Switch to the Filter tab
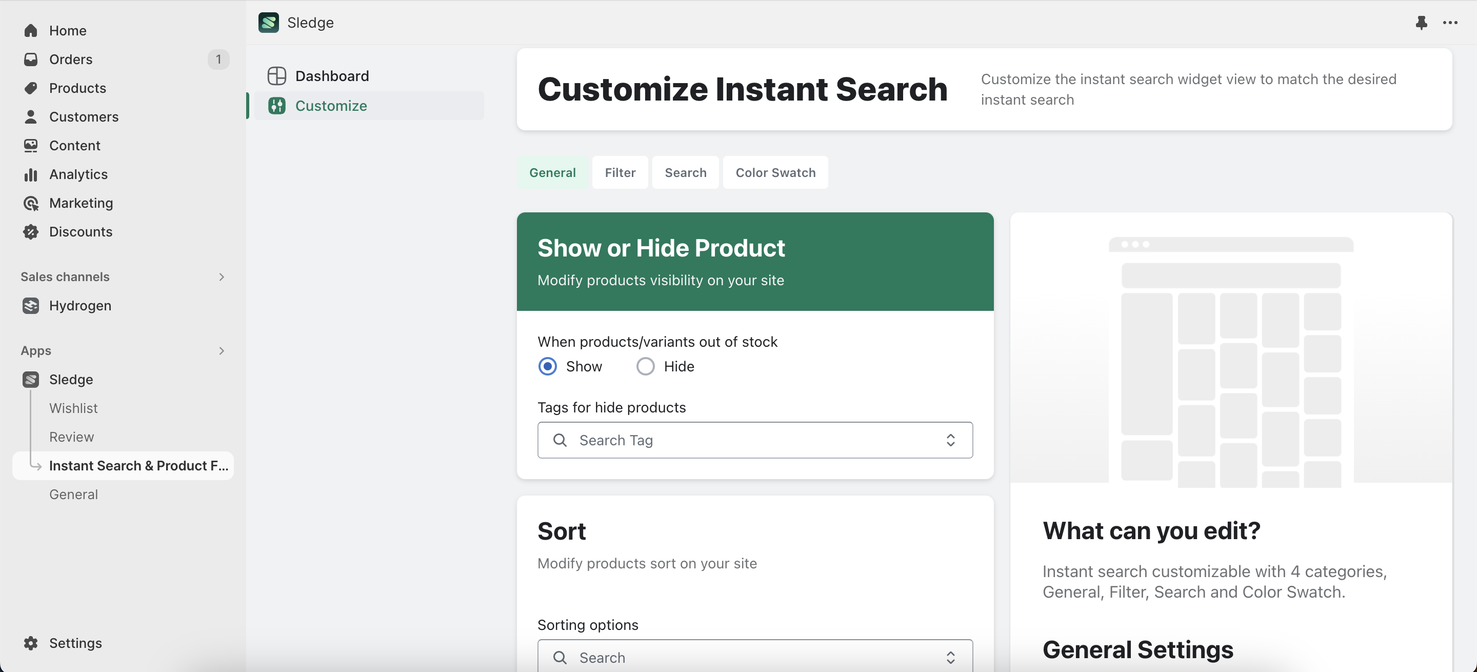Image resolution: width=1477 pixels, height=672 pixels. [x=620, y=172]
